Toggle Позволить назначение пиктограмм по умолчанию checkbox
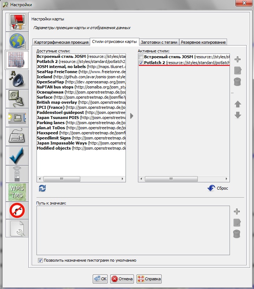 click(40, 261)
